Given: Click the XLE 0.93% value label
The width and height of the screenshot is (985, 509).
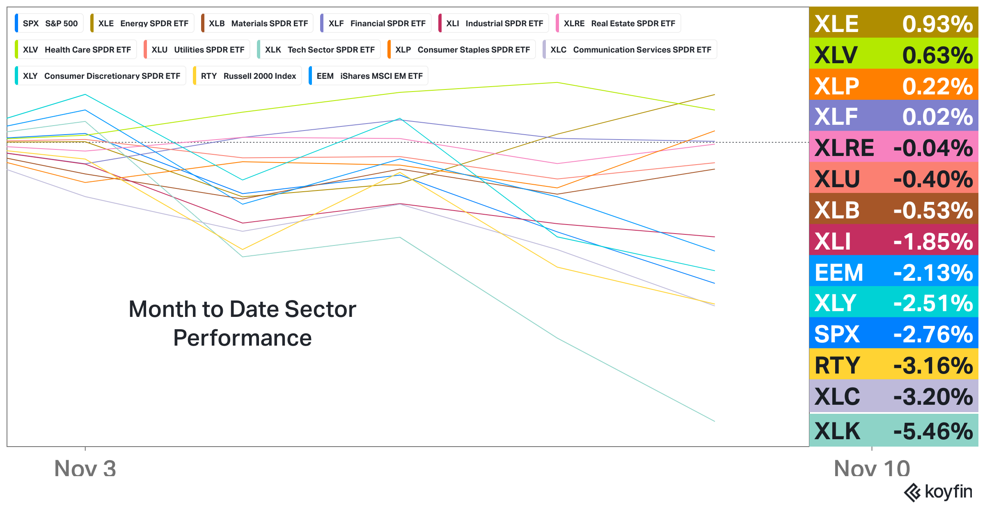Looking at the screenshot, I should coord(893,23).
